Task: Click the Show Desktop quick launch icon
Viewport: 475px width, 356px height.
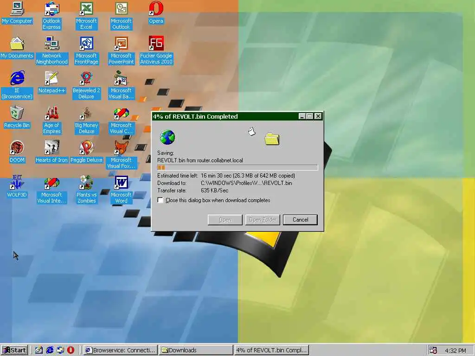Action: pyautogui.click(x=39, y=350)
